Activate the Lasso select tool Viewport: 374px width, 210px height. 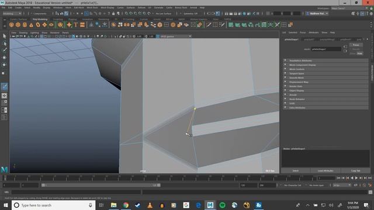coord(4,43)
